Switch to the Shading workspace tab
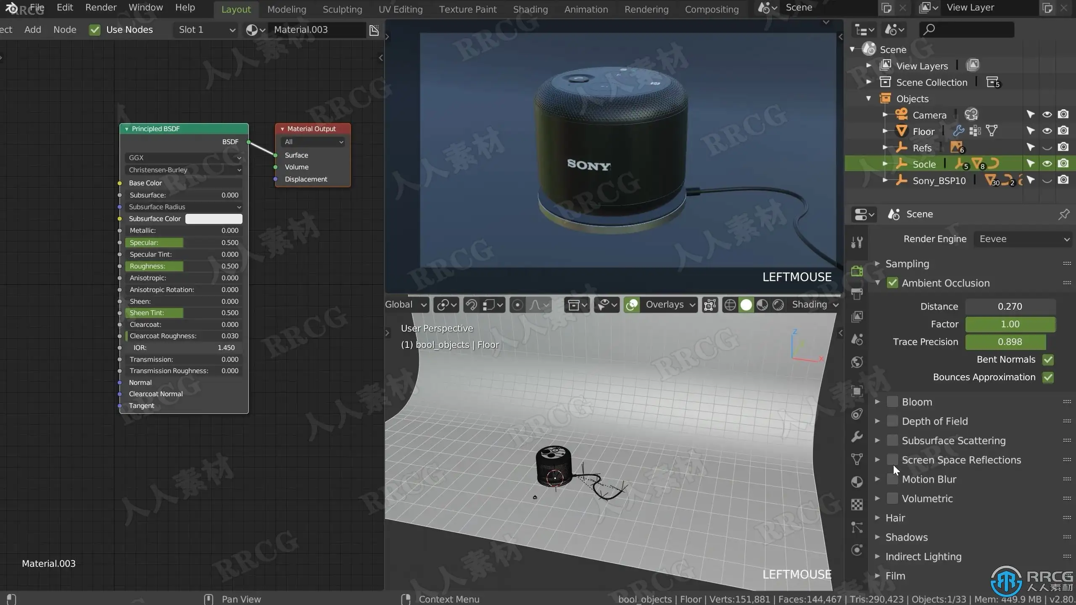Viewport: 1076px width, 605px height. (530, 9)
